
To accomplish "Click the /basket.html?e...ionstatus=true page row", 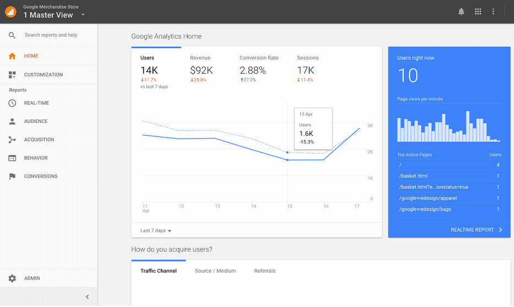I will pos(449,187).
